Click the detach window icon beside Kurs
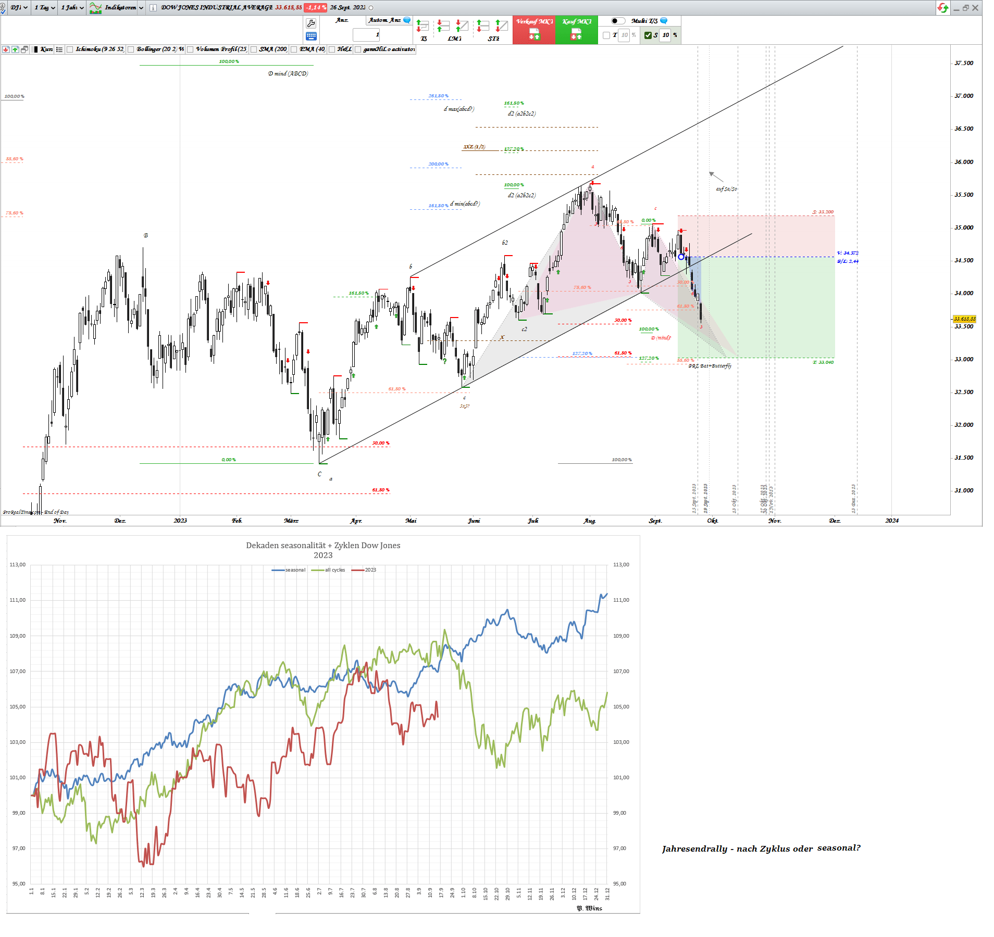Screen dimensions: 994x937 pos(24,49)
